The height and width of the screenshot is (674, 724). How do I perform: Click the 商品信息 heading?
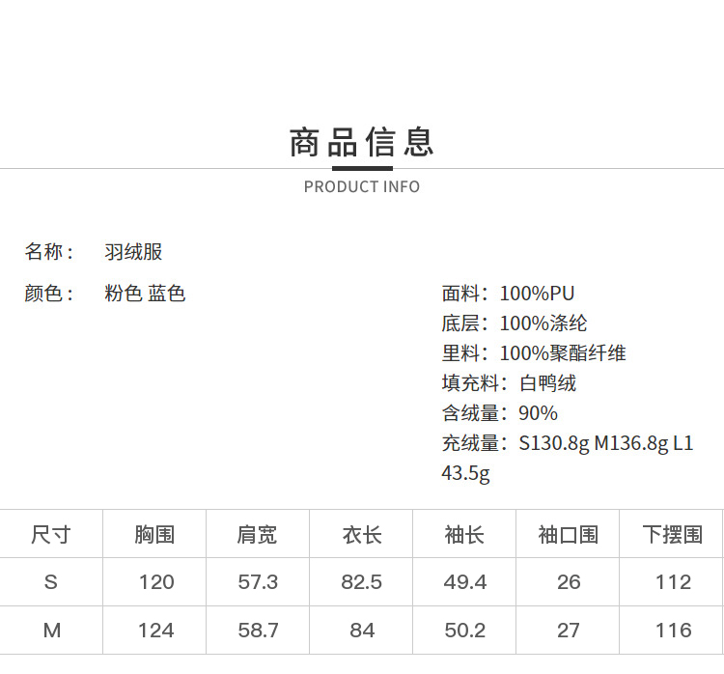[362, 142]
